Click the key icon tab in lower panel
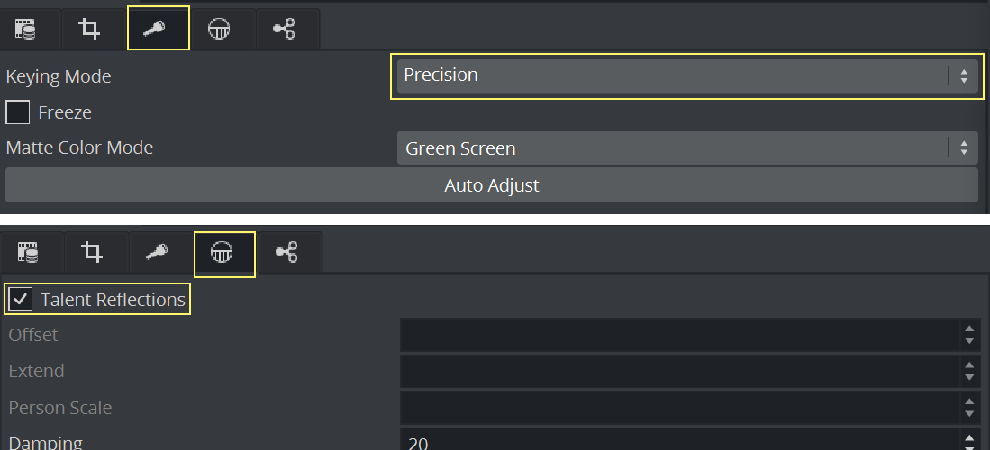This screenshot has height=450, width=990. 159,254
